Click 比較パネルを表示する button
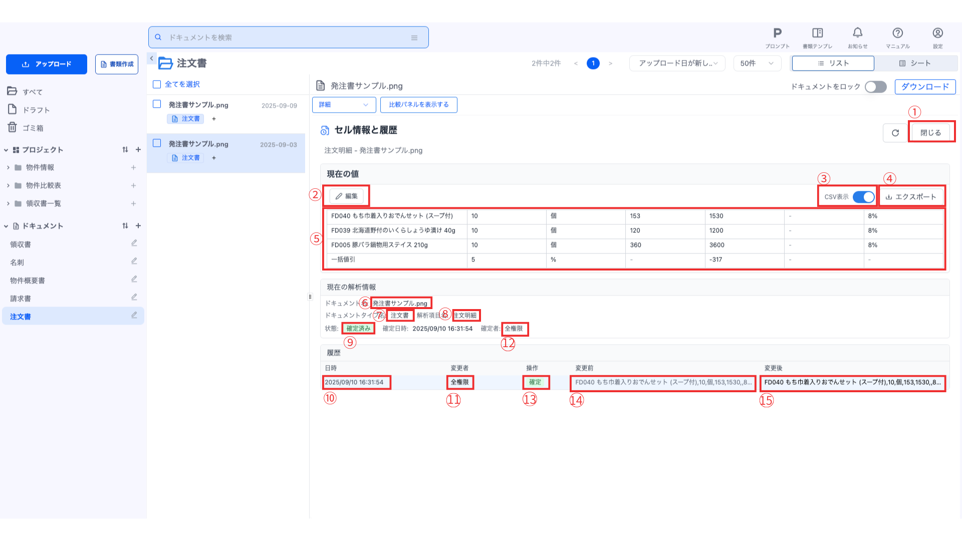Screen dimensions: 962x541 [x=418, y=105]
